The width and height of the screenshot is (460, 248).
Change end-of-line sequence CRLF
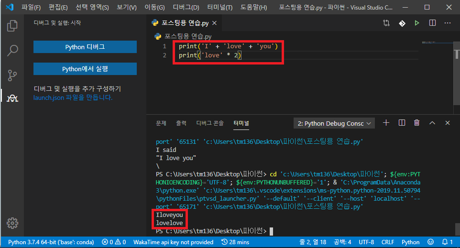click(388, 242)
